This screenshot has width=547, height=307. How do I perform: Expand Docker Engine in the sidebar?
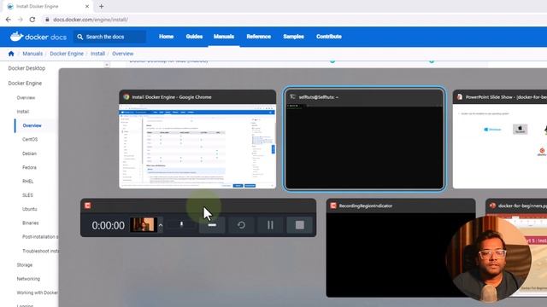(25, 84)
